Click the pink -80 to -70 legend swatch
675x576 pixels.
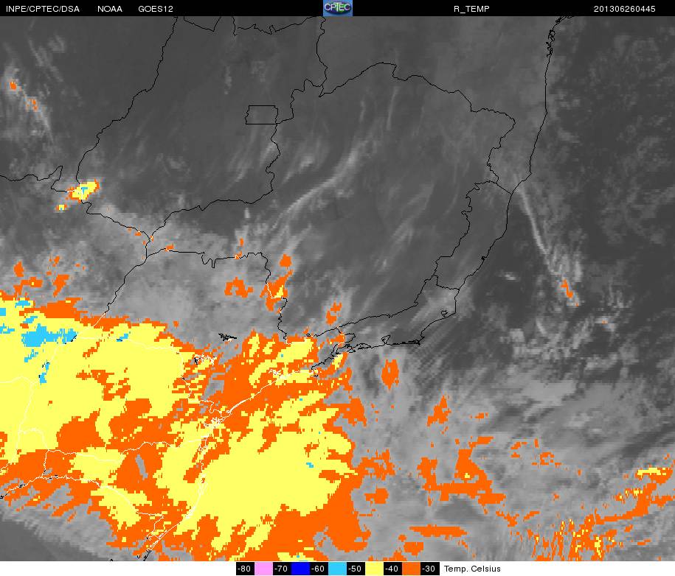click(263, 569)
